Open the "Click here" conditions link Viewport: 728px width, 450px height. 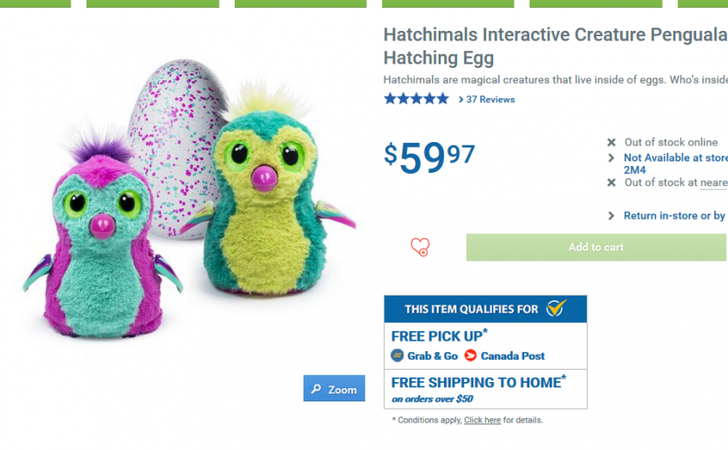[482, 420]
